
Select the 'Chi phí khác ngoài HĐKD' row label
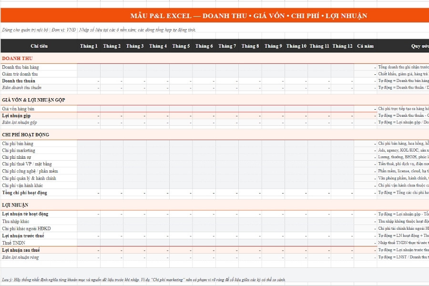(x=26, y=228)
